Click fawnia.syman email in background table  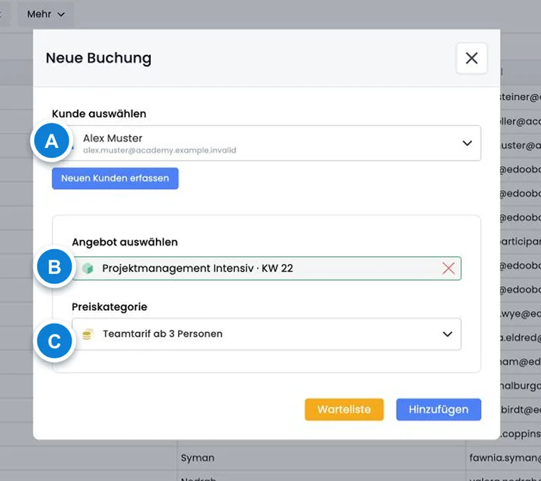point(505,458)
